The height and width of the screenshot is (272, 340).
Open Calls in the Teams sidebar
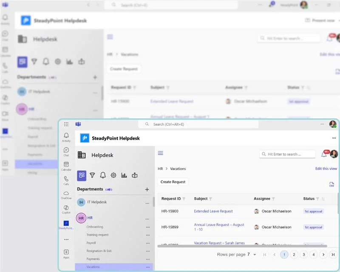(x=66, y=181)
